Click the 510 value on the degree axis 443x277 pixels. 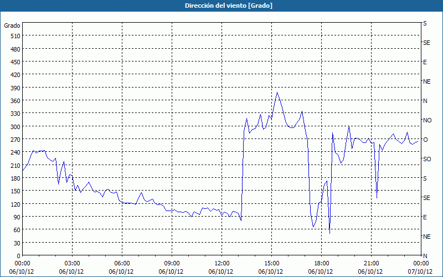point(16,36)
